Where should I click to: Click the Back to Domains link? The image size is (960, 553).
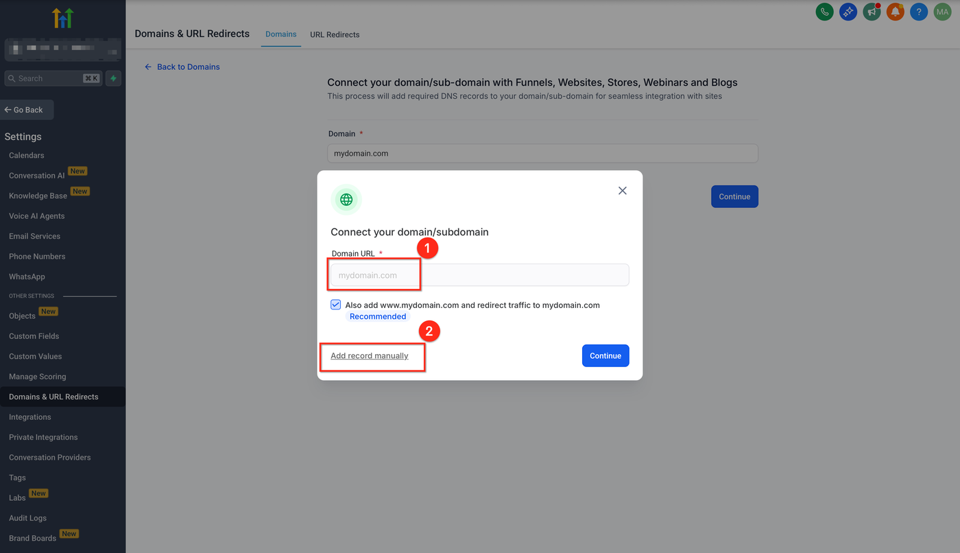pyautogui.click(x=188, y=67)
